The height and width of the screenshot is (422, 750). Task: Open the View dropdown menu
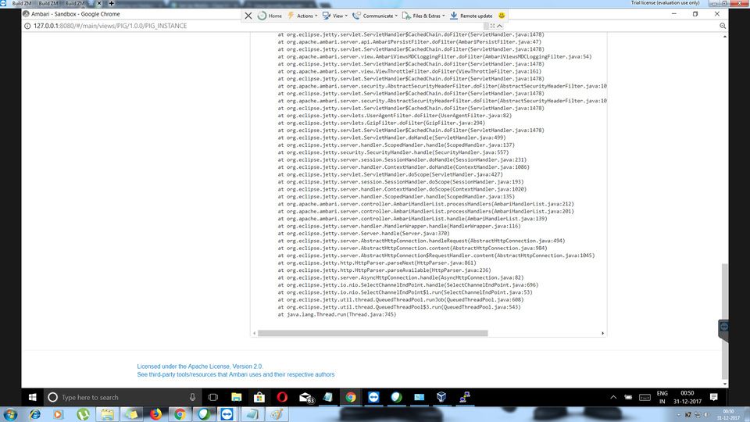[x=335, y=16]
